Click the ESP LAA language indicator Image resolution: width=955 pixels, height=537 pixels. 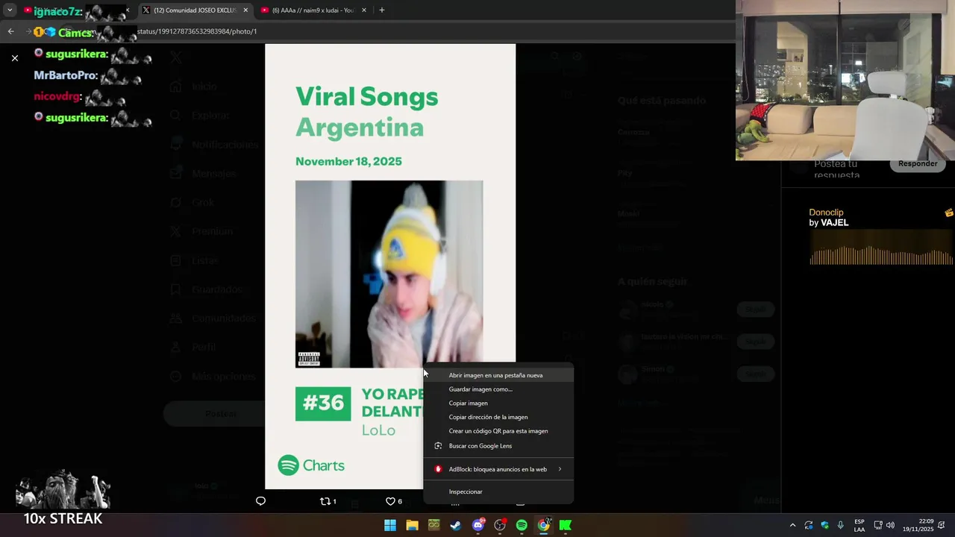[859, 525]
